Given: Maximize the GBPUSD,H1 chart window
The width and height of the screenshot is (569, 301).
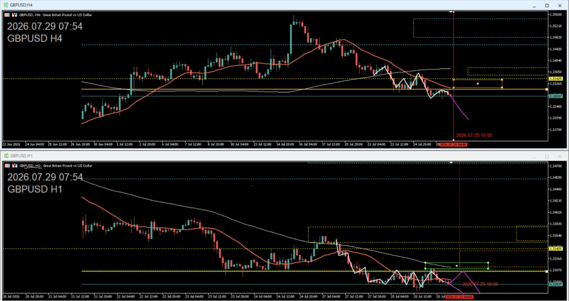Looking at the screenshot, I should (x=547, y=156).
